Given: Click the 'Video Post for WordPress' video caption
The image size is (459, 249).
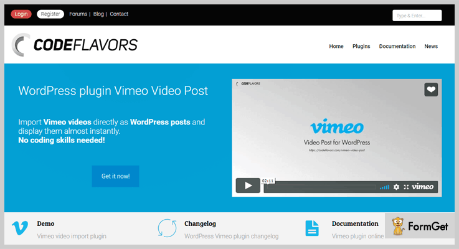Looking at the screenshot, I should [x=337, y=143].
